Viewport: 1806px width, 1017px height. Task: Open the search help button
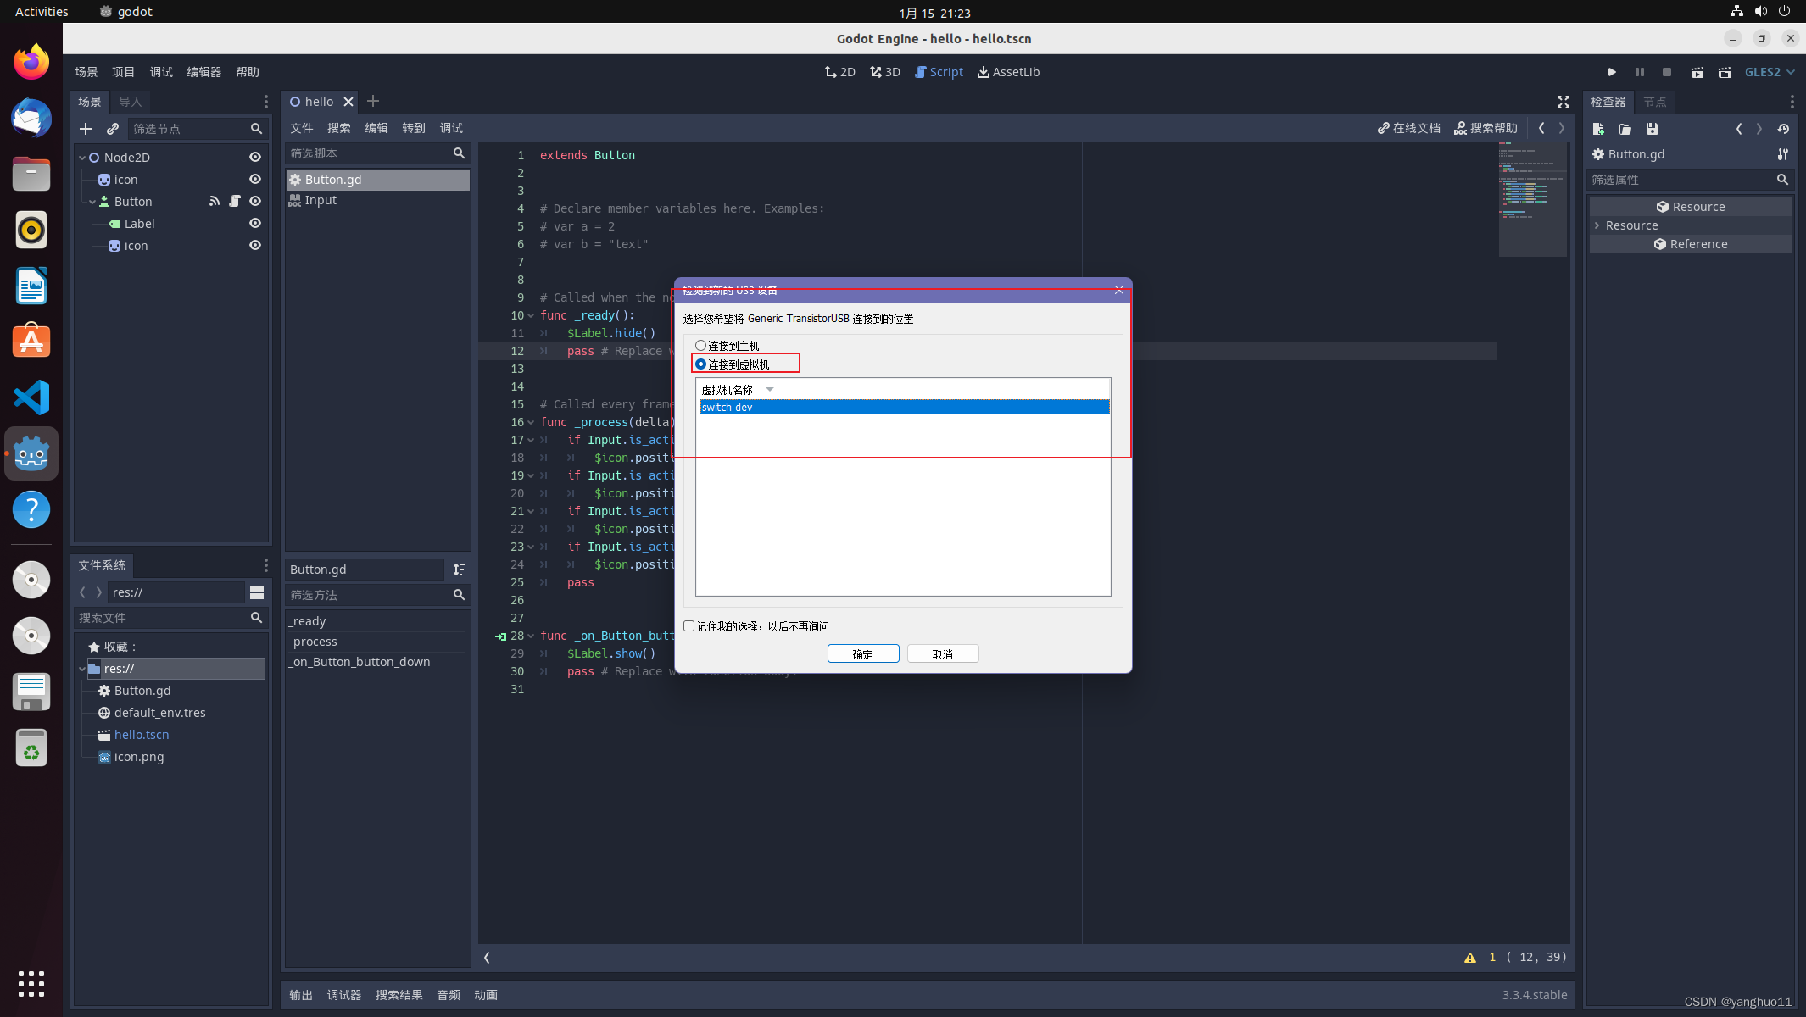[x=1485, y=128]
